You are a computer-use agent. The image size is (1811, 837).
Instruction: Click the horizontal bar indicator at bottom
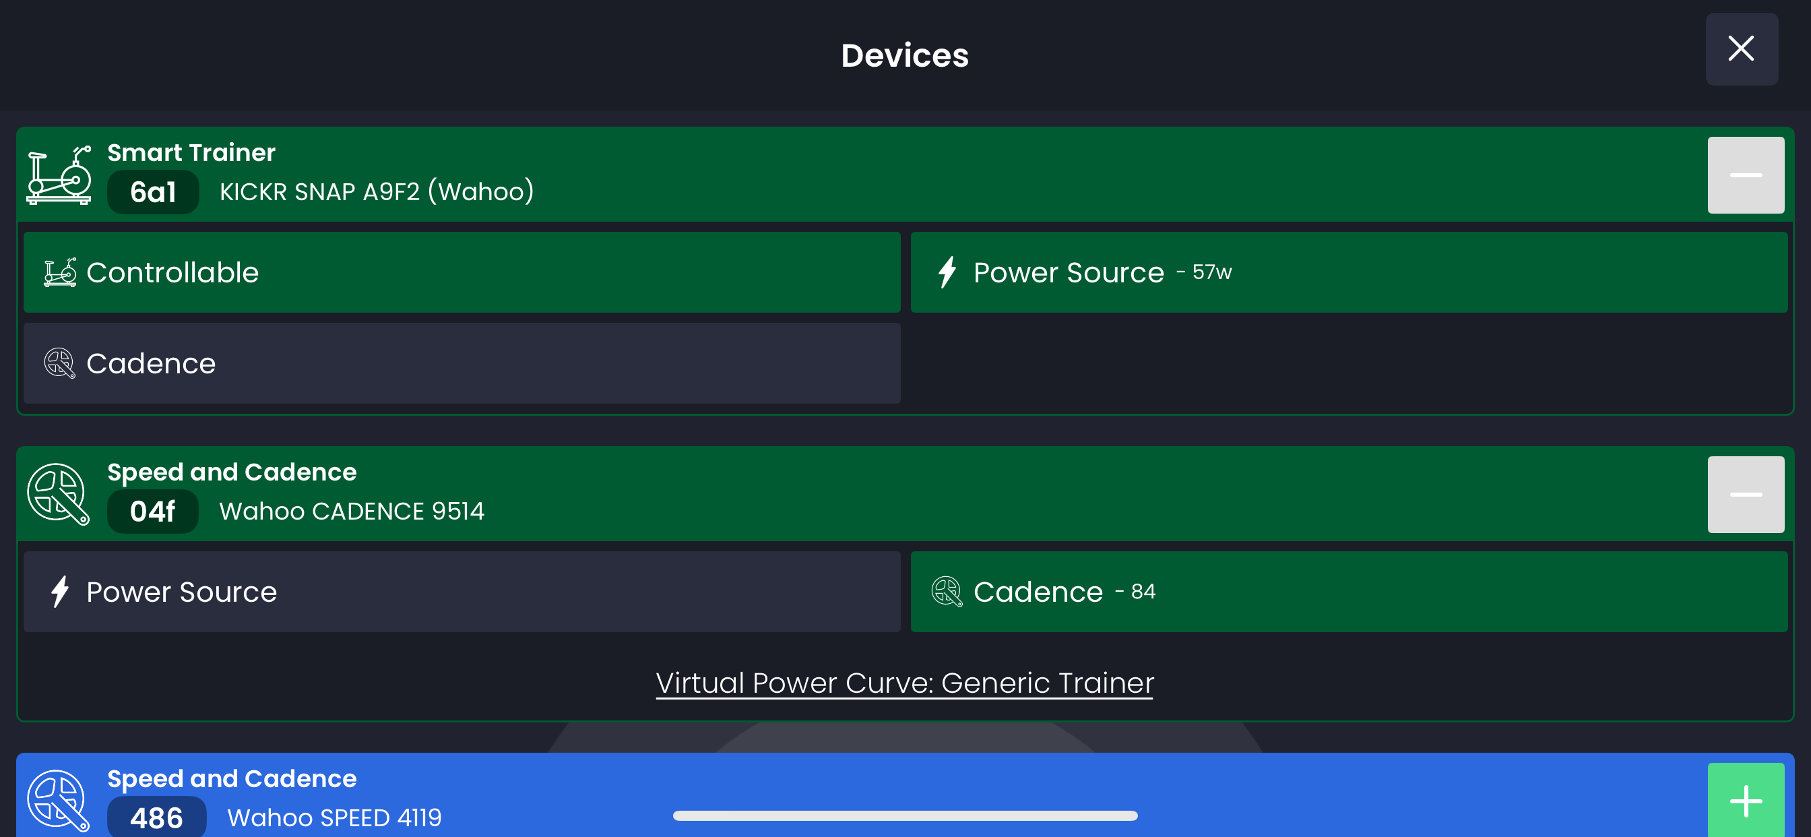904,816
